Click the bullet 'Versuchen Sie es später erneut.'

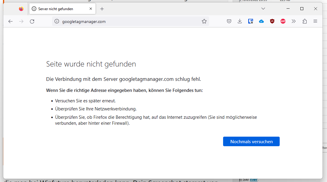pos(85,101)
